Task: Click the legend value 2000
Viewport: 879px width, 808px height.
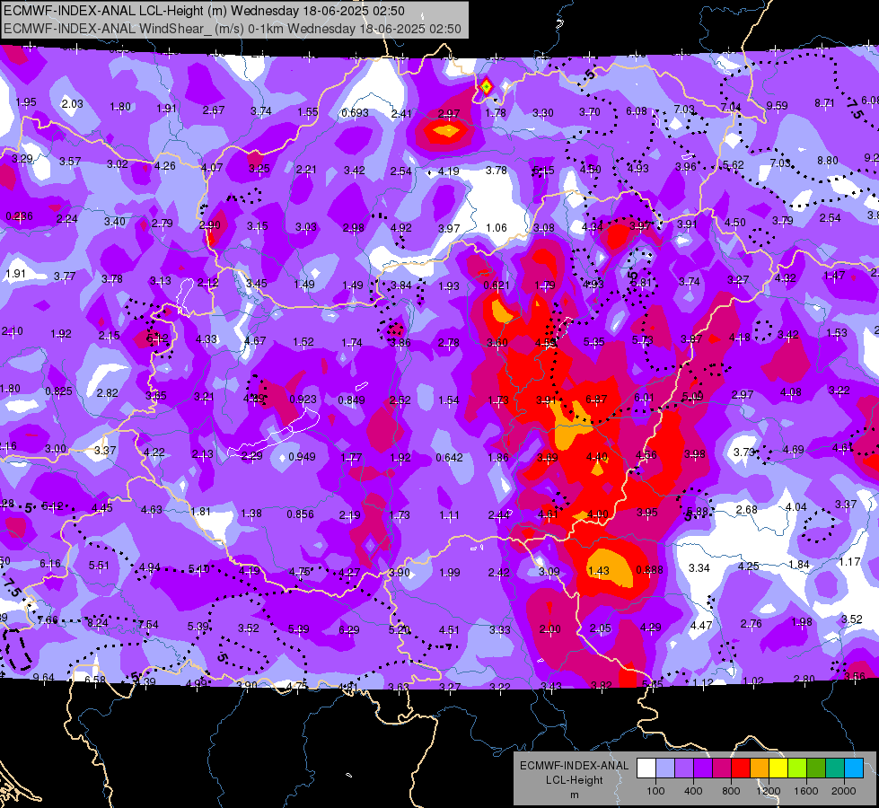Action: click(844, 791)
